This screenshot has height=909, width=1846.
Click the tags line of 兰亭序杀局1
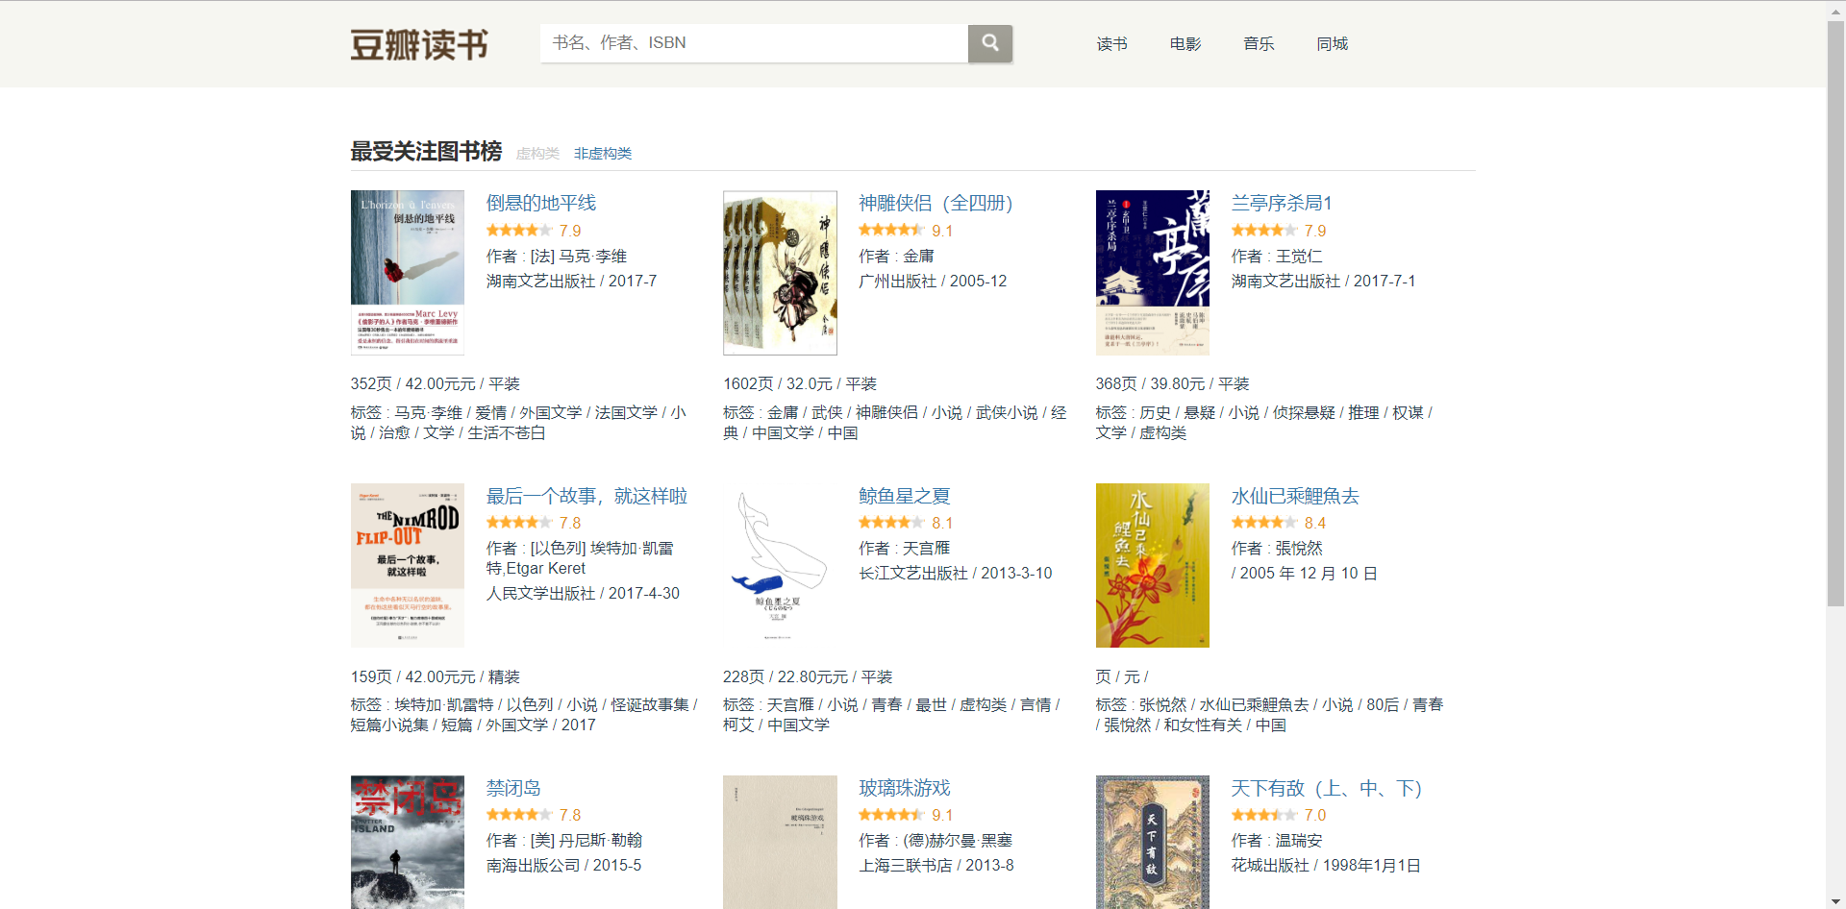point(1264,423)
